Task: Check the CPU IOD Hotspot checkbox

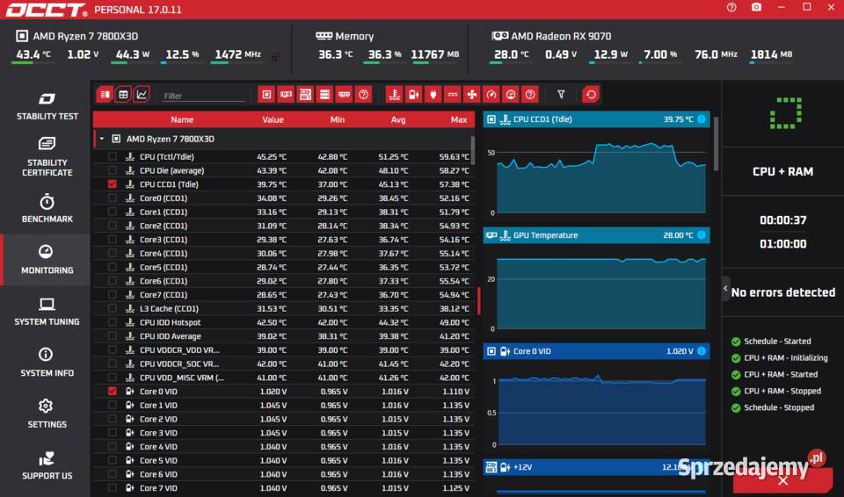Action: [x=112, y=322]
